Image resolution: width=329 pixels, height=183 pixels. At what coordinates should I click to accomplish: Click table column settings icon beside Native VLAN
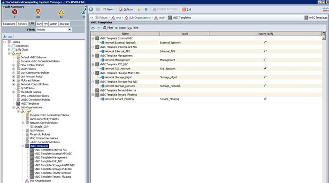pos(324,34)
